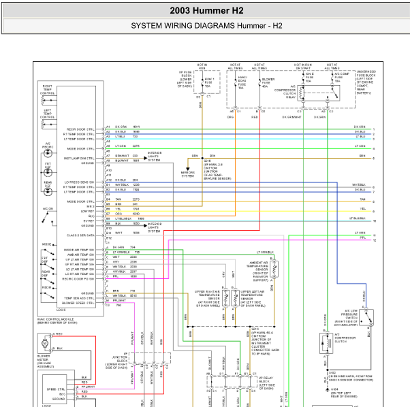Viewport: 410px width, 407px height.
Task: Click the IP junction block dashed box
Action: click(x=150, y=357)
